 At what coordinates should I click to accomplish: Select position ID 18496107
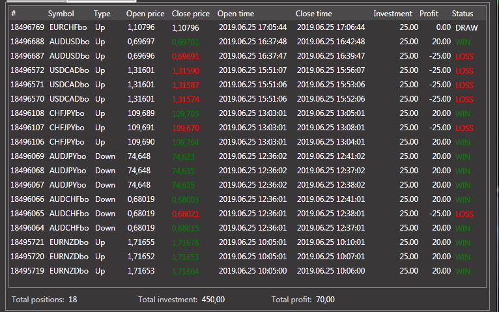click(27, 128)
